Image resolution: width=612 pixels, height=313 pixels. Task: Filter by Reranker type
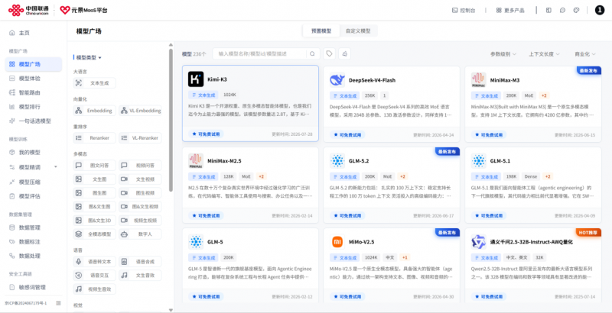click(94, 138)
